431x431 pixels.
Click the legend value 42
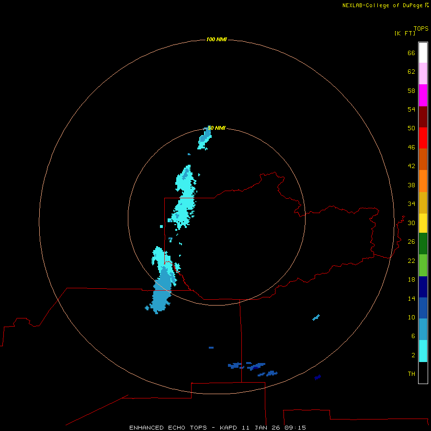click(411, 166)
